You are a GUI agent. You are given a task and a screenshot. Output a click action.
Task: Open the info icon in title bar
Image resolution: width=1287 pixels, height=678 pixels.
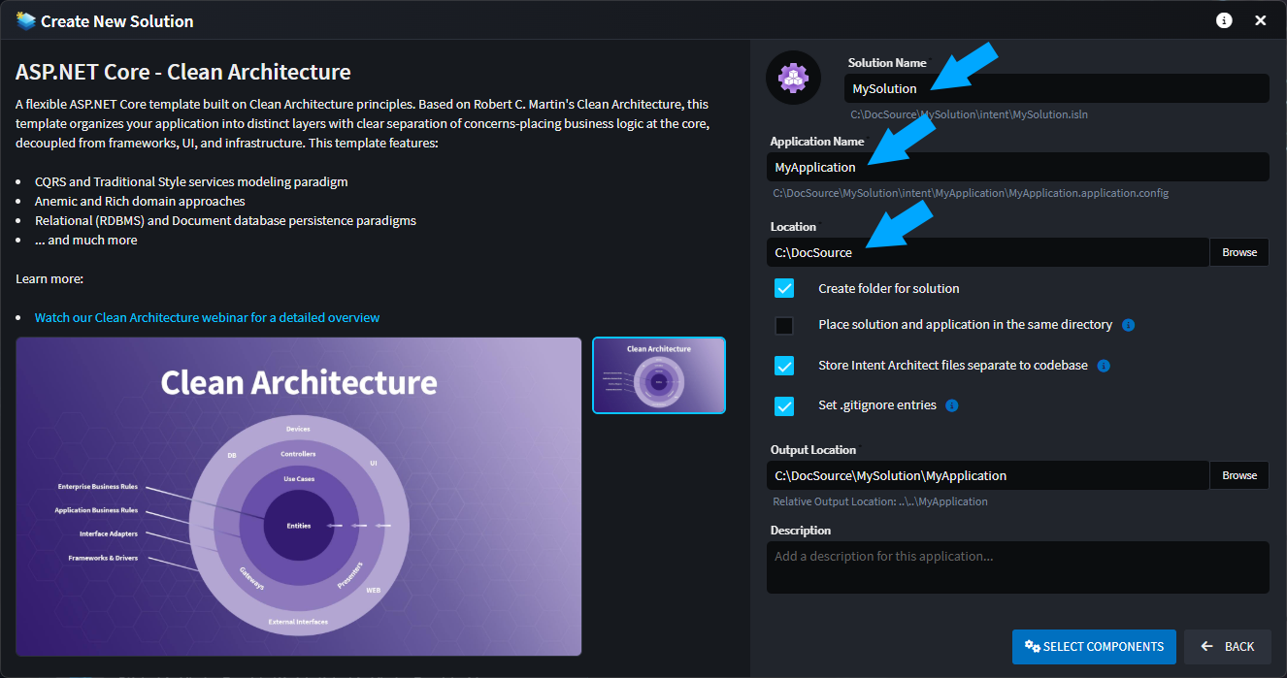[1224, 20]
